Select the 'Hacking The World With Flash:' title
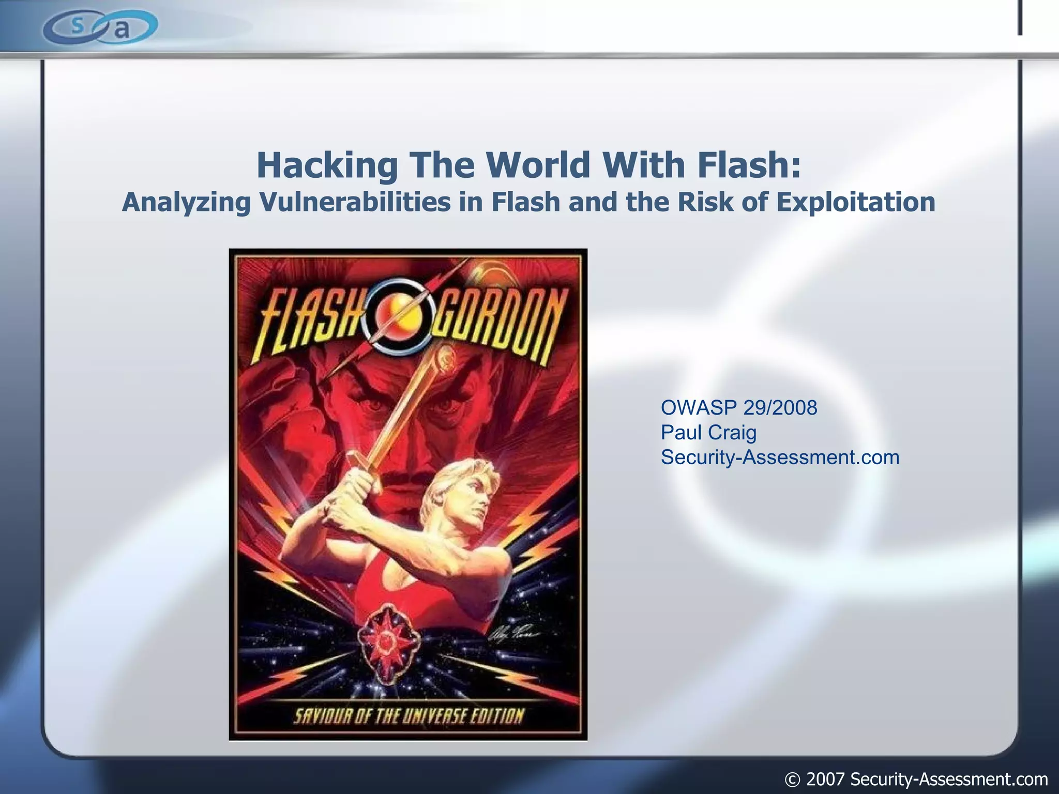This screenshot has width=1059, height=794. point(528,164)
